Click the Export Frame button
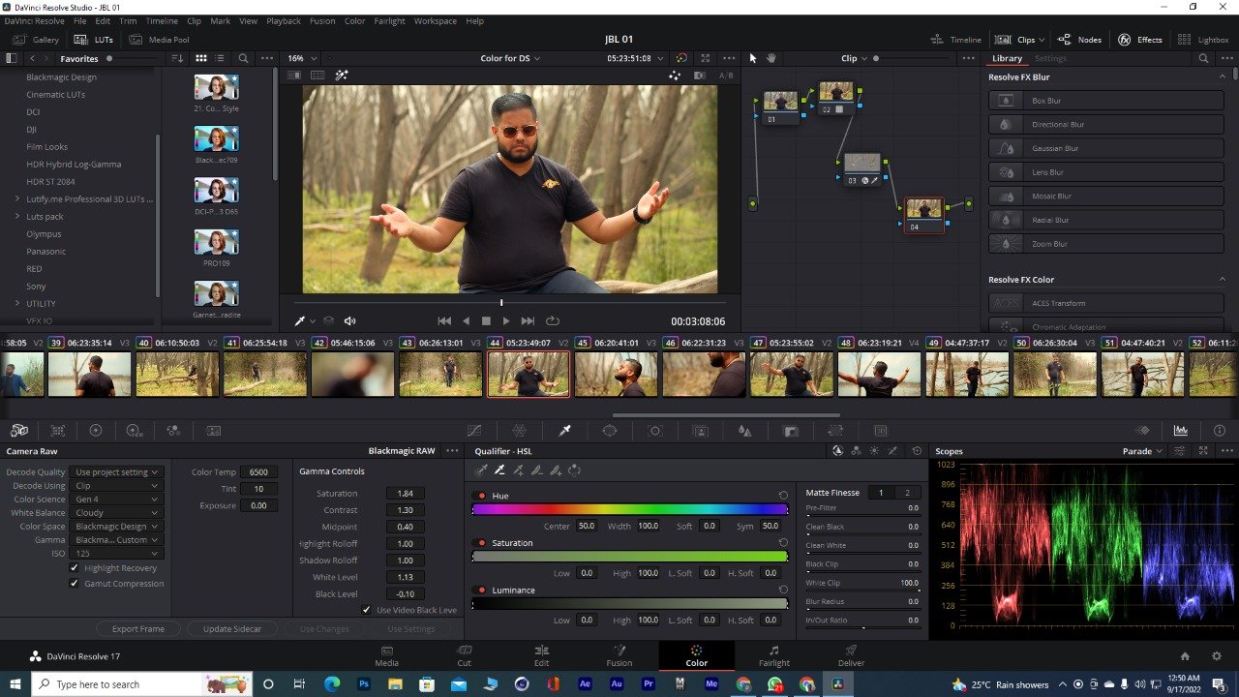This screenshot has width=1239, height=697. pyautogui.click(x=138, y=629)
